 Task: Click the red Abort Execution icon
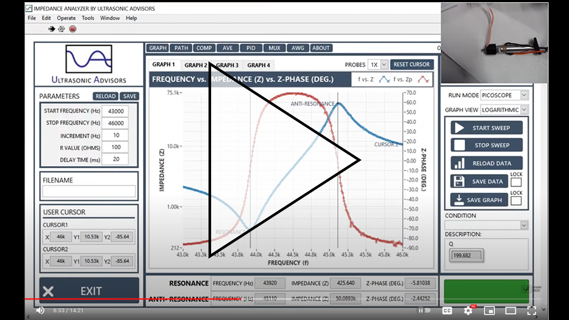point(73,29)
